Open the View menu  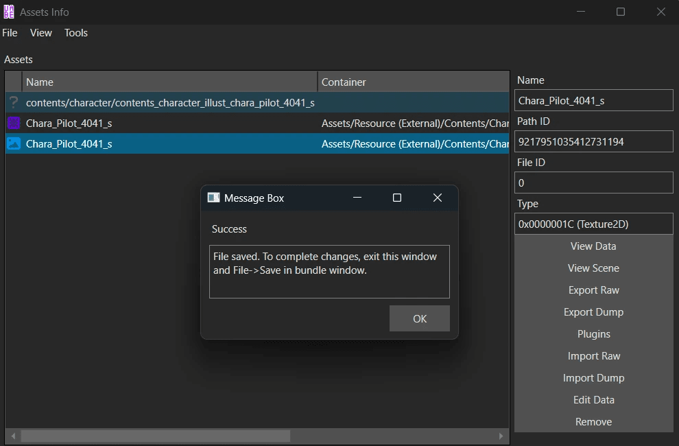coord(41,33)
